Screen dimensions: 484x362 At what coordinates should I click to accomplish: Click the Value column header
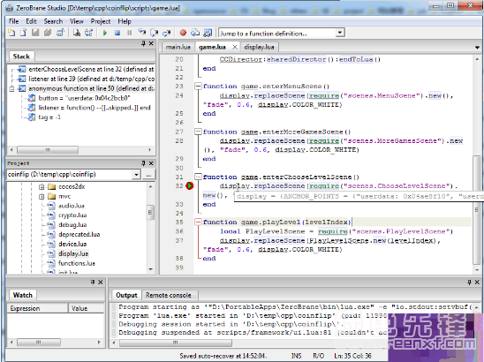point(87,308)
